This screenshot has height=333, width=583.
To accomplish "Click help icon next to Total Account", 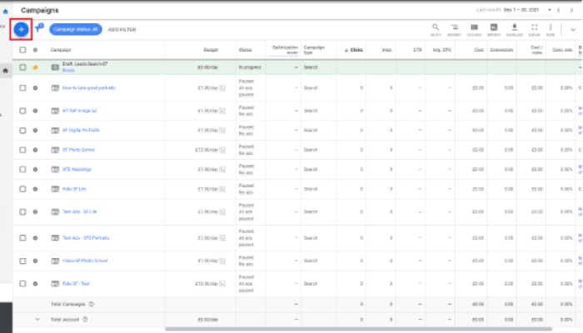I will 85,319.
